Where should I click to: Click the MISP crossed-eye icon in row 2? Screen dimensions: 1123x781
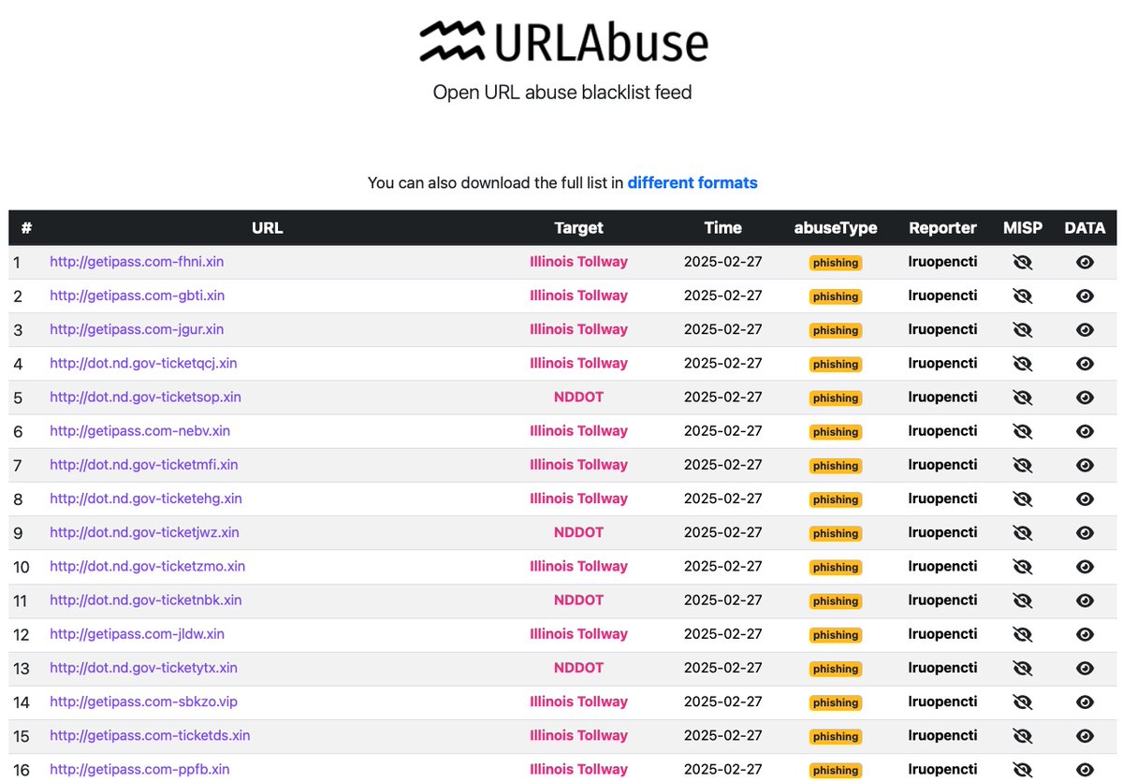click(1022, 296)
